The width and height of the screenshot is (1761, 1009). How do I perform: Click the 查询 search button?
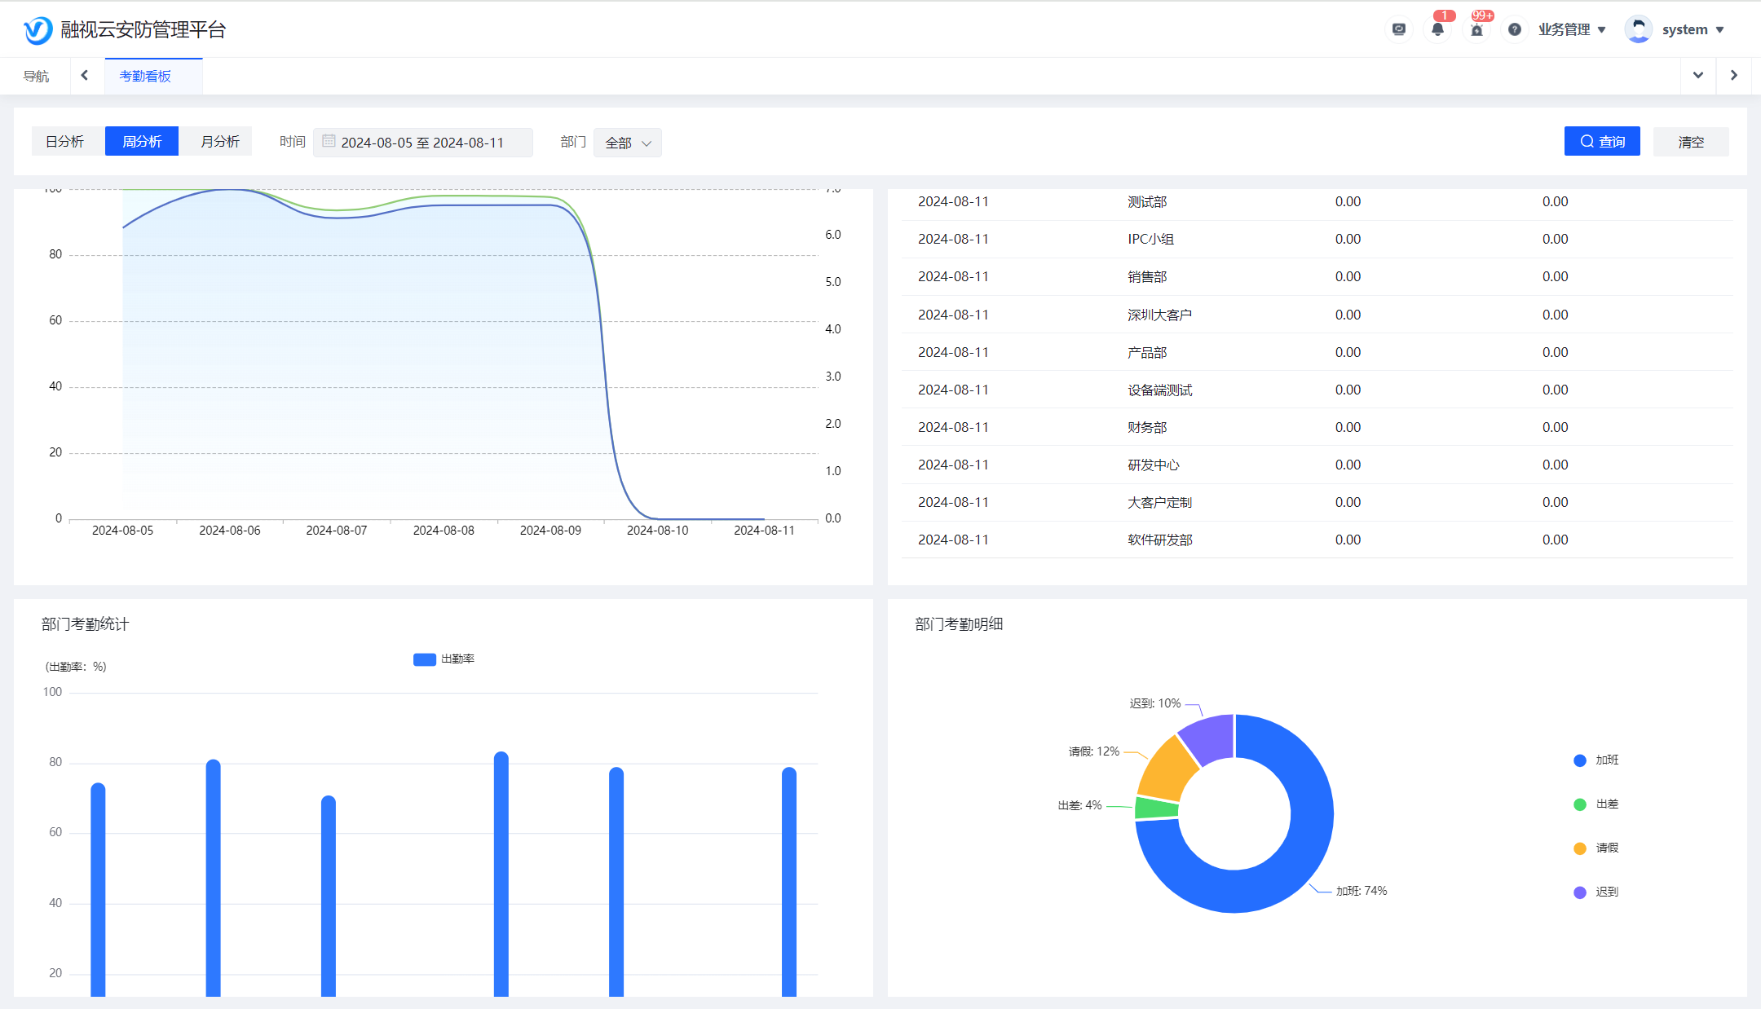(x=1601, y=142)
